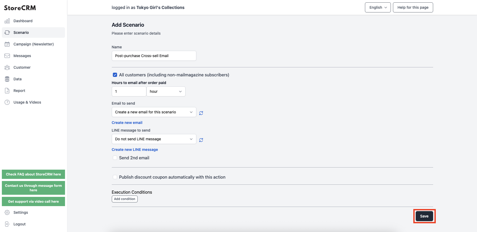
Task: Open the hour unit dropdown
Action: (x=166, y=91)
